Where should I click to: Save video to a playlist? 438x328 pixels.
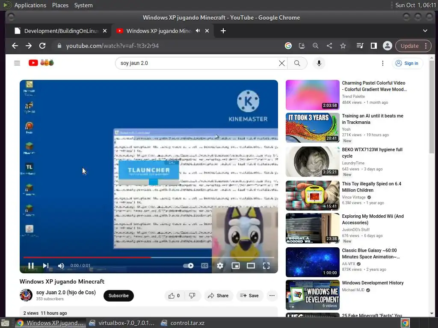(x=249, y=296)
